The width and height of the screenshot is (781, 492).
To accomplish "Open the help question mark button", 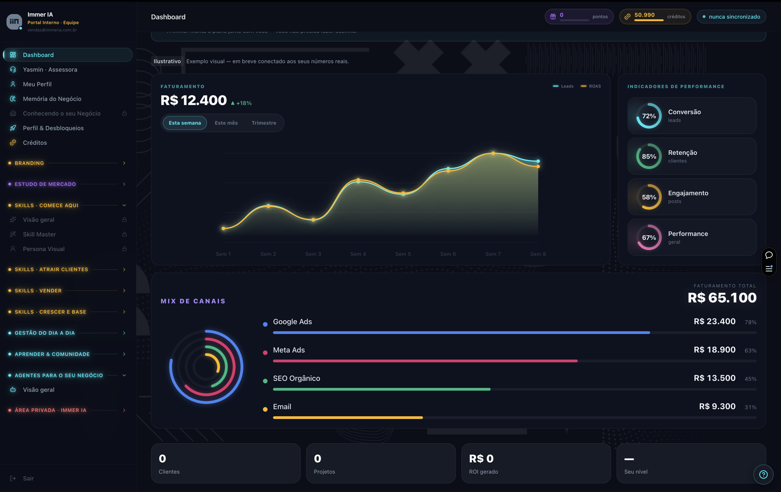I will [x=764, y=475].
